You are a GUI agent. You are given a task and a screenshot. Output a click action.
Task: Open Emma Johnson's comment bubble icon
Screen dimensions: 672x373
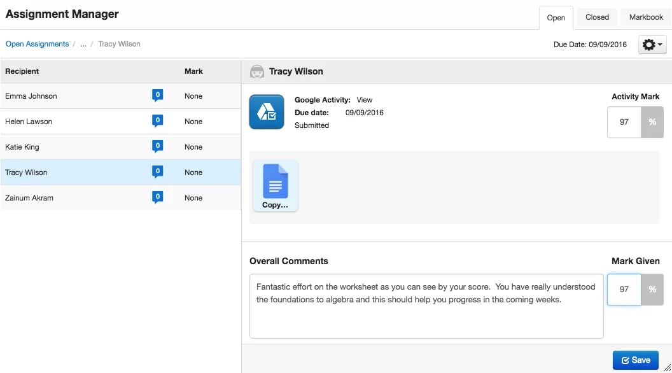[x=157, y=95]
